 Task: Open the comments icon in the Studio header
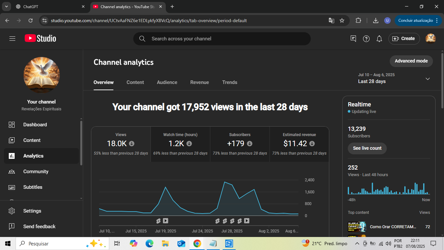pos(353,39)
